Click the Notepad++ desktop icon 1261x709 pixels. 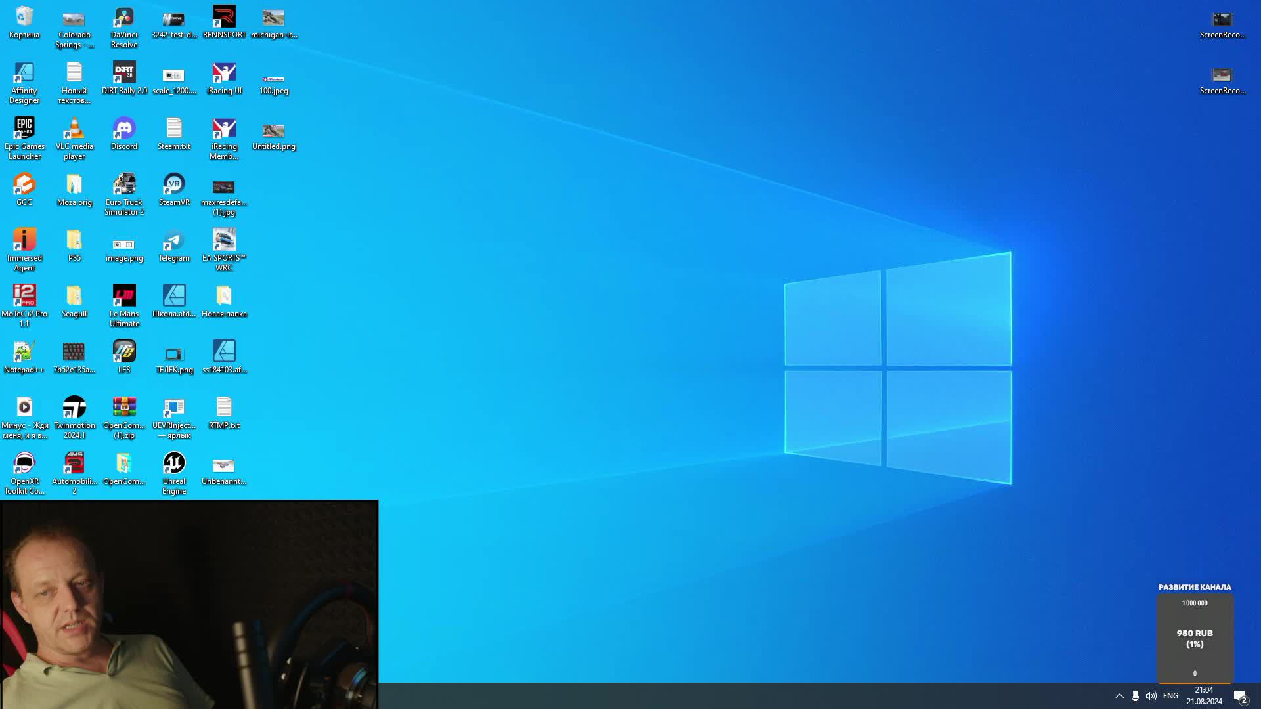click(x=24, y=353)
